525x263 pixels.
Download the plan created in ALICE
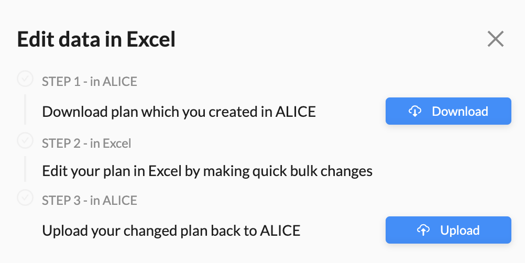[x=449, y=111]
